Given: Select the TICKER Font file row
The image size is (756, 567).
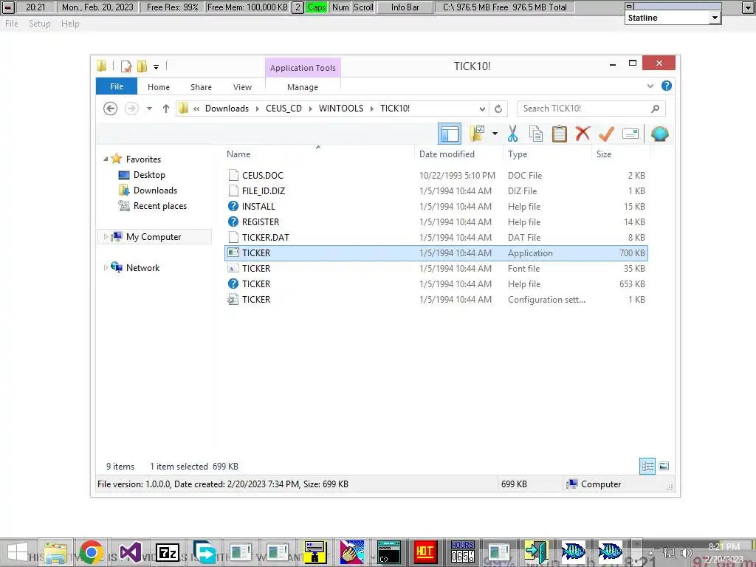Looking at the screenshot, I should pyautogui.click(x=436, y=269).
